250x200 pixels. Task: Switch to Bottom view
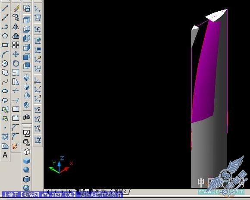click(x=27, y=29)
